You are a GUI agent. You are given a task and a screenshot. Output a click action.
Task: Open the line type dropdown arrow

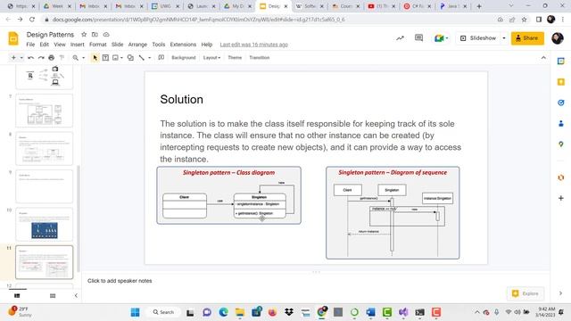pos(149,57)
